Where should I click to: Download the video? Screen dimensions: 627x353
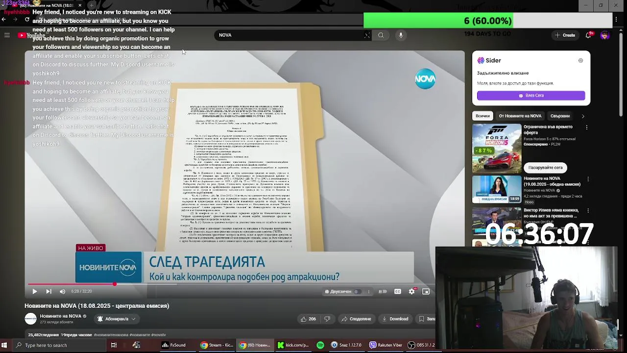[x=395, y=319]
